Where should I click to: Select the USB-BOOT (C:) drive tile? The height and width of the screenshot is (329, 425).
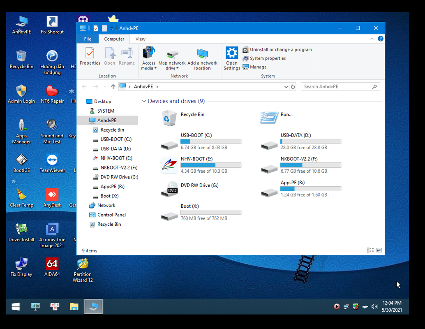pos(201,141)
